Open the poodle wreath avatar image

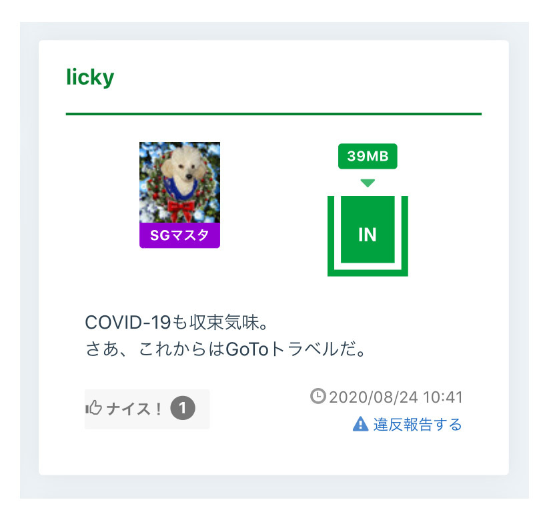click(x=179, y=182)
